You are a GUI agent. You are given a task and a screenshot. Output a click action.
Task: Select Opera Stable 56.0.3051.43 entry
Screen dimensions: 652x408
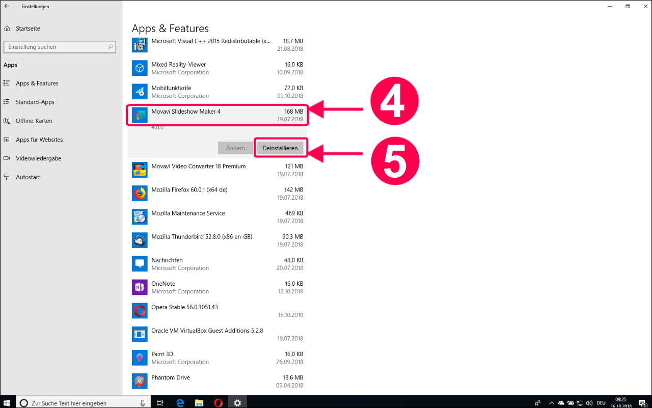click(218, 311)
